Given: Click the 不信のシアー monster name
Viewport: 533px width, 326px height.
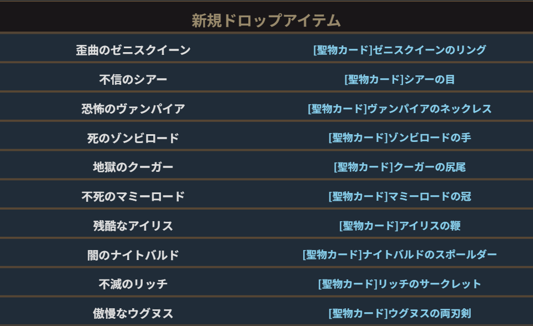Looking at the screenshot, I should pos(133,79).
